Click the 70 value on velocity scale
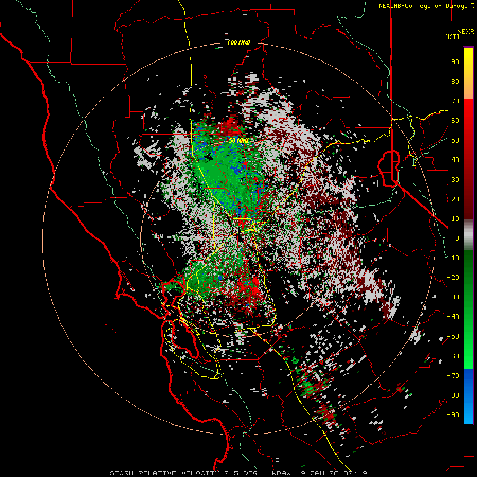This screenshot has height=477, width=477. click(455, 101)
